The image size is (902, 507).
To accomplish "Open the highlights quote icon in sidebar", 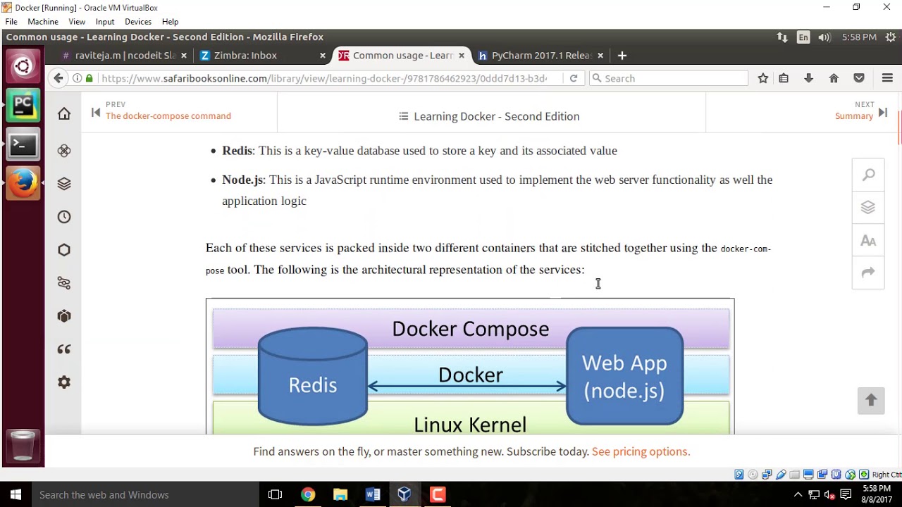I will point(64,349).
